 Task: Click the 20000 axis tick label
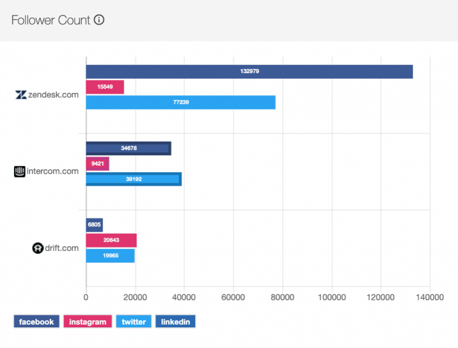135,297
